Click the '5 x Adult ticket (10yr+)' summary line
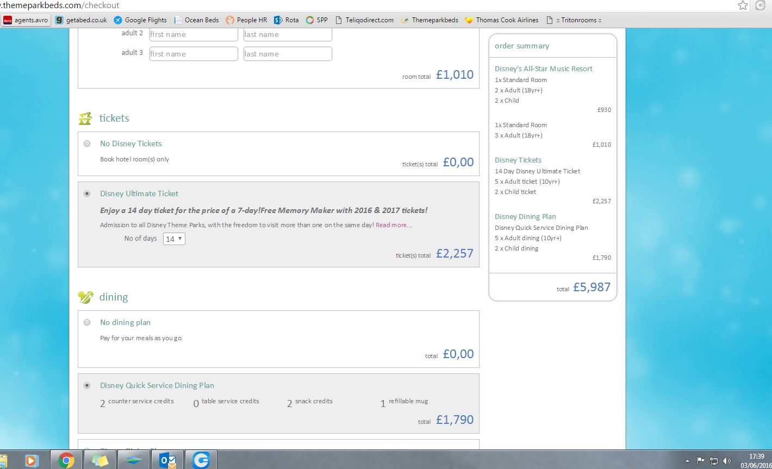The image size is (772, 469). tap(527, 182)
